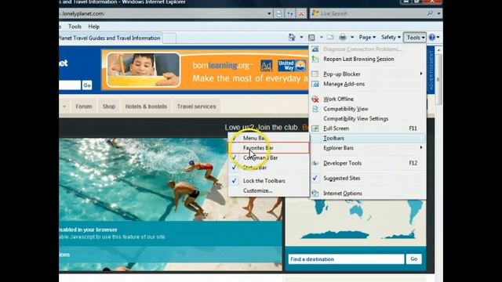This screenshot has width=502, height=282.
Task: Click the Read Mail envelope icon
Action: [330, 38]
